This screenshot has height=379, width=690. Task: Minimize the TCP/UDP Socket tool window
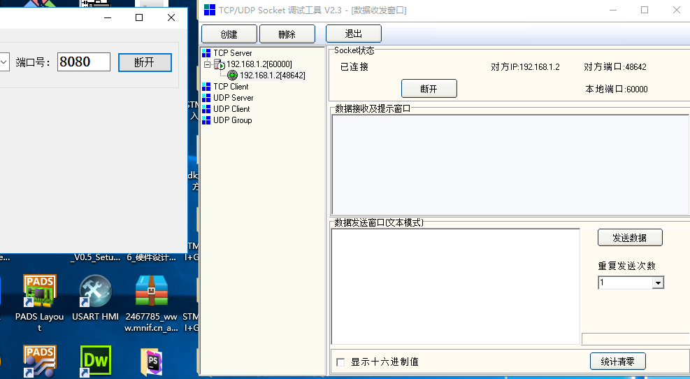click(x=612, y=10)
